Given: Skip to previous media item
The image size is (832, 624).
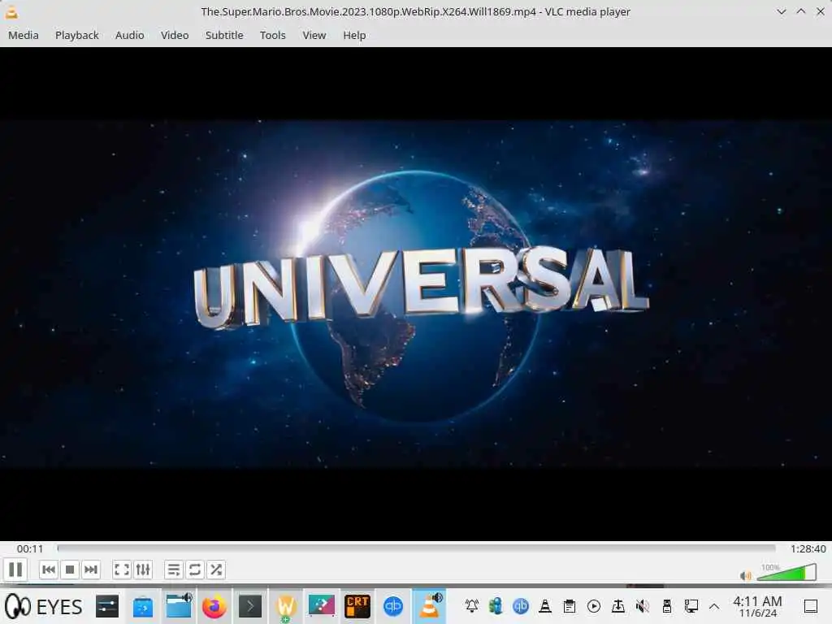Looking at the screenshot, I should pos(48,570).
